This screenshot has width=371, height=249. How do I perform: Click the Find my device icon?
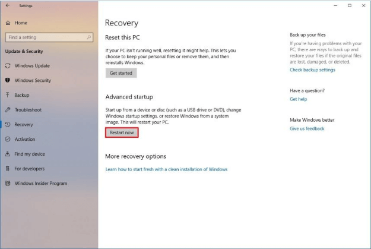[8, 154]
